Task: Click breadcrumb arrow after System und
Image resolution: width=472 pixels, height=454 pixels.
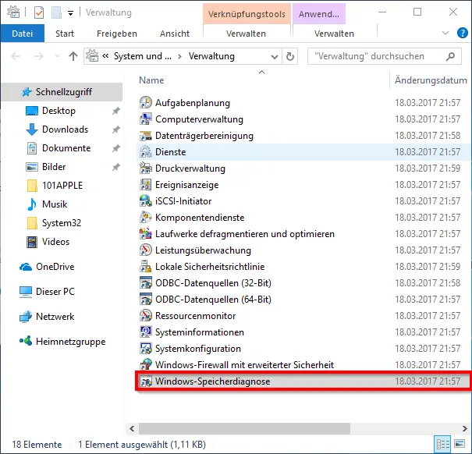Action: pyautogui.click(x=179, y=56)
